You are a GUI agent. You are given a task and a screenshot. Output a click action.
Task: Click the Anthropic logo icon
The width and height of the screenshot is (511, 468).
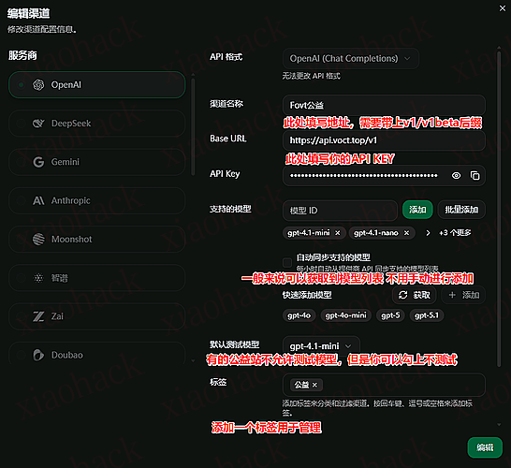point(38,200)
